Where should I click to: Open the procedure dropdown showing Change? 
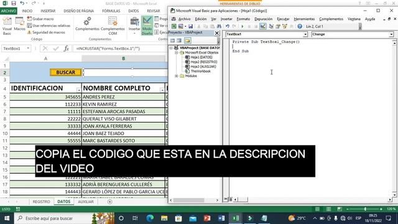coord(391,34)
